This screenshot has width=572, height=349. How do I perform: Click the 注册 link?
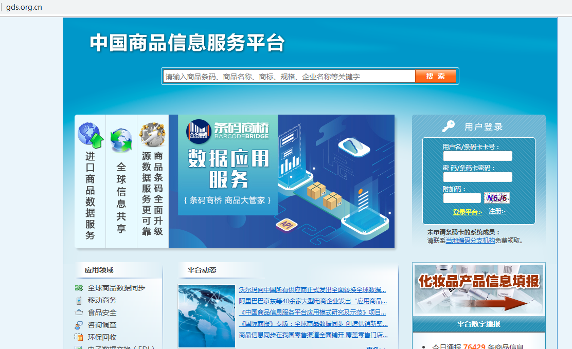(x=497, y=211)
